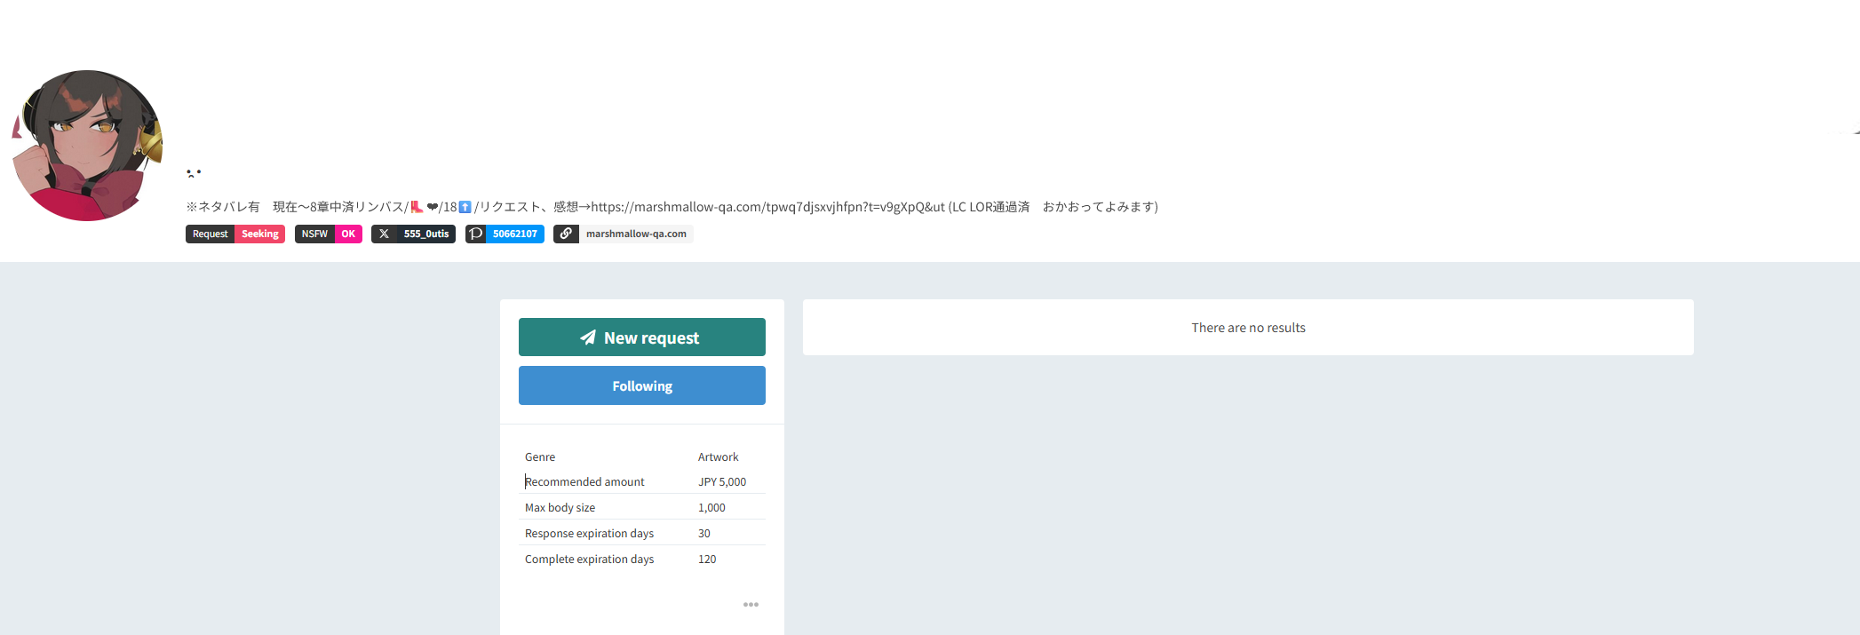
Task: Click the Complete expiration days label
Action: coord(589,560)
